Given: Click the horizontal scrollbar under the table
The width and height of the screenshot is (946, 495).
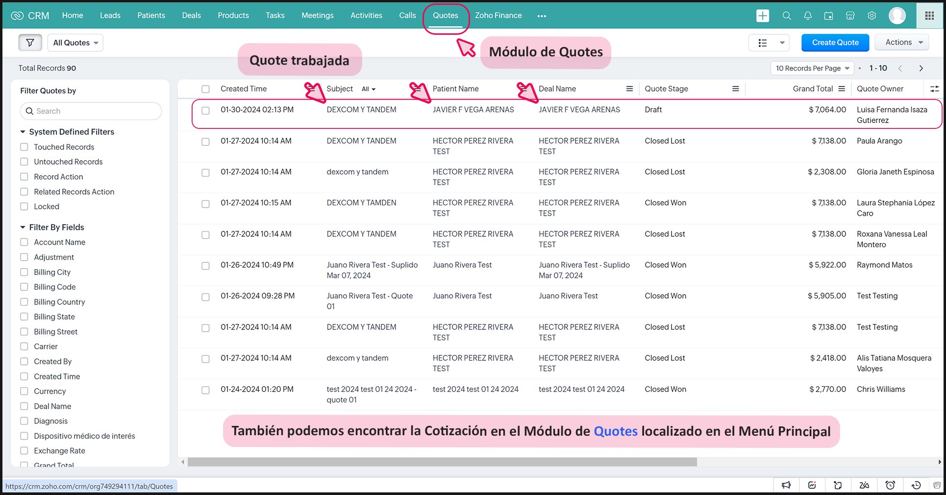Looking at the screenshot, I should pos(442,462).
